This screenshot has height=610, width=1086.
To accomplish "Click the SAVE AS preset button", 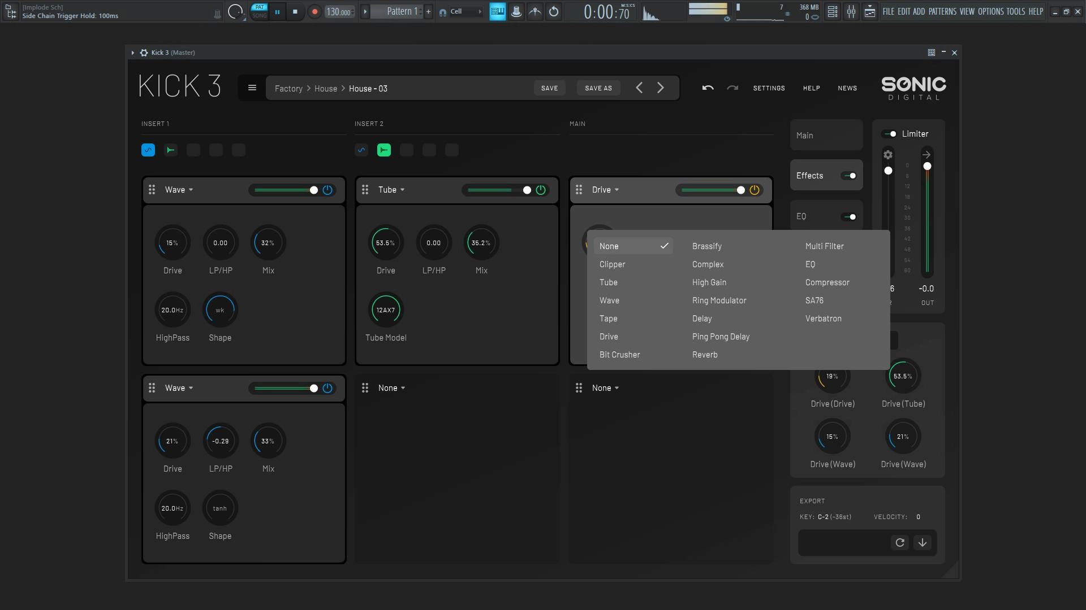I will point(598,88).
